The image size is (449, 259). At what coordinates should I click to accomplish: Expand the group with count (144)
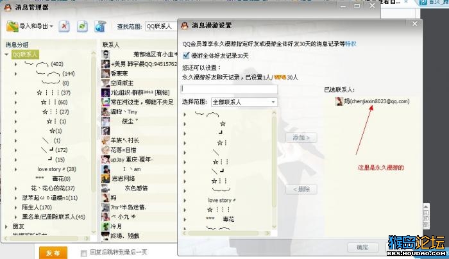tap(16, 74)
